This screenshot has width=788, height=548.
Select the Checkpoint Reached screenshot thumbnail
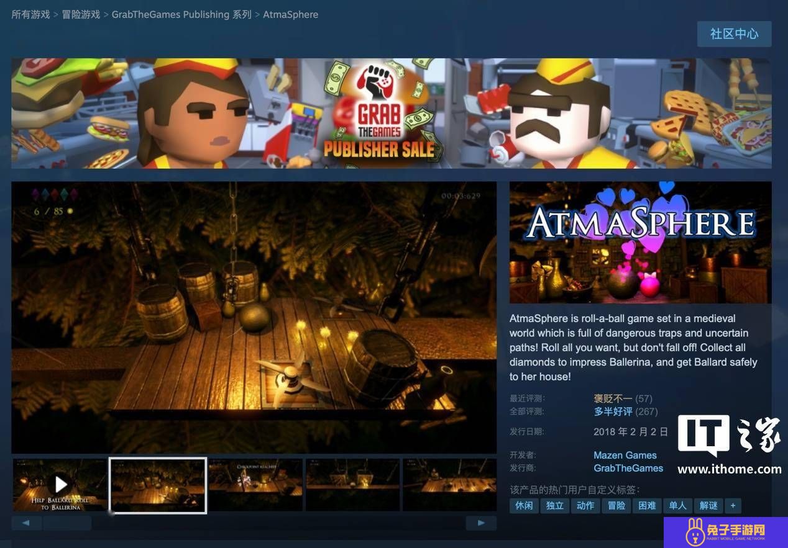coord(255,485)
